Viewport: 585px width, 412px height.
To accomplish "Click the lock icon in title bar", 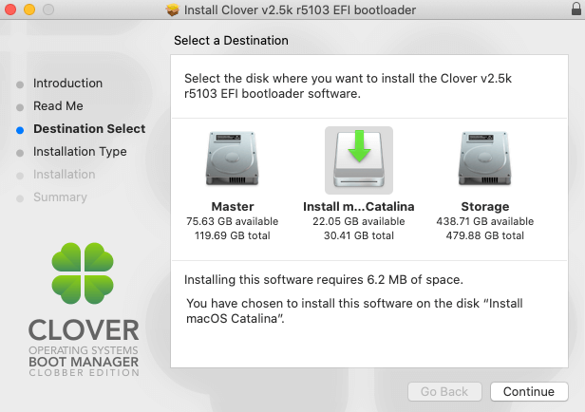I will (x=576, y=9).
